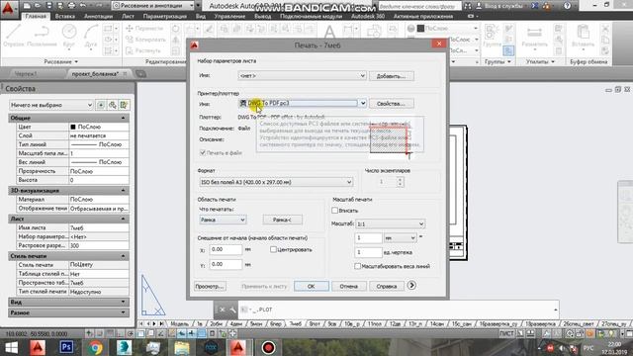Click the X offset input field

point(226,249)
